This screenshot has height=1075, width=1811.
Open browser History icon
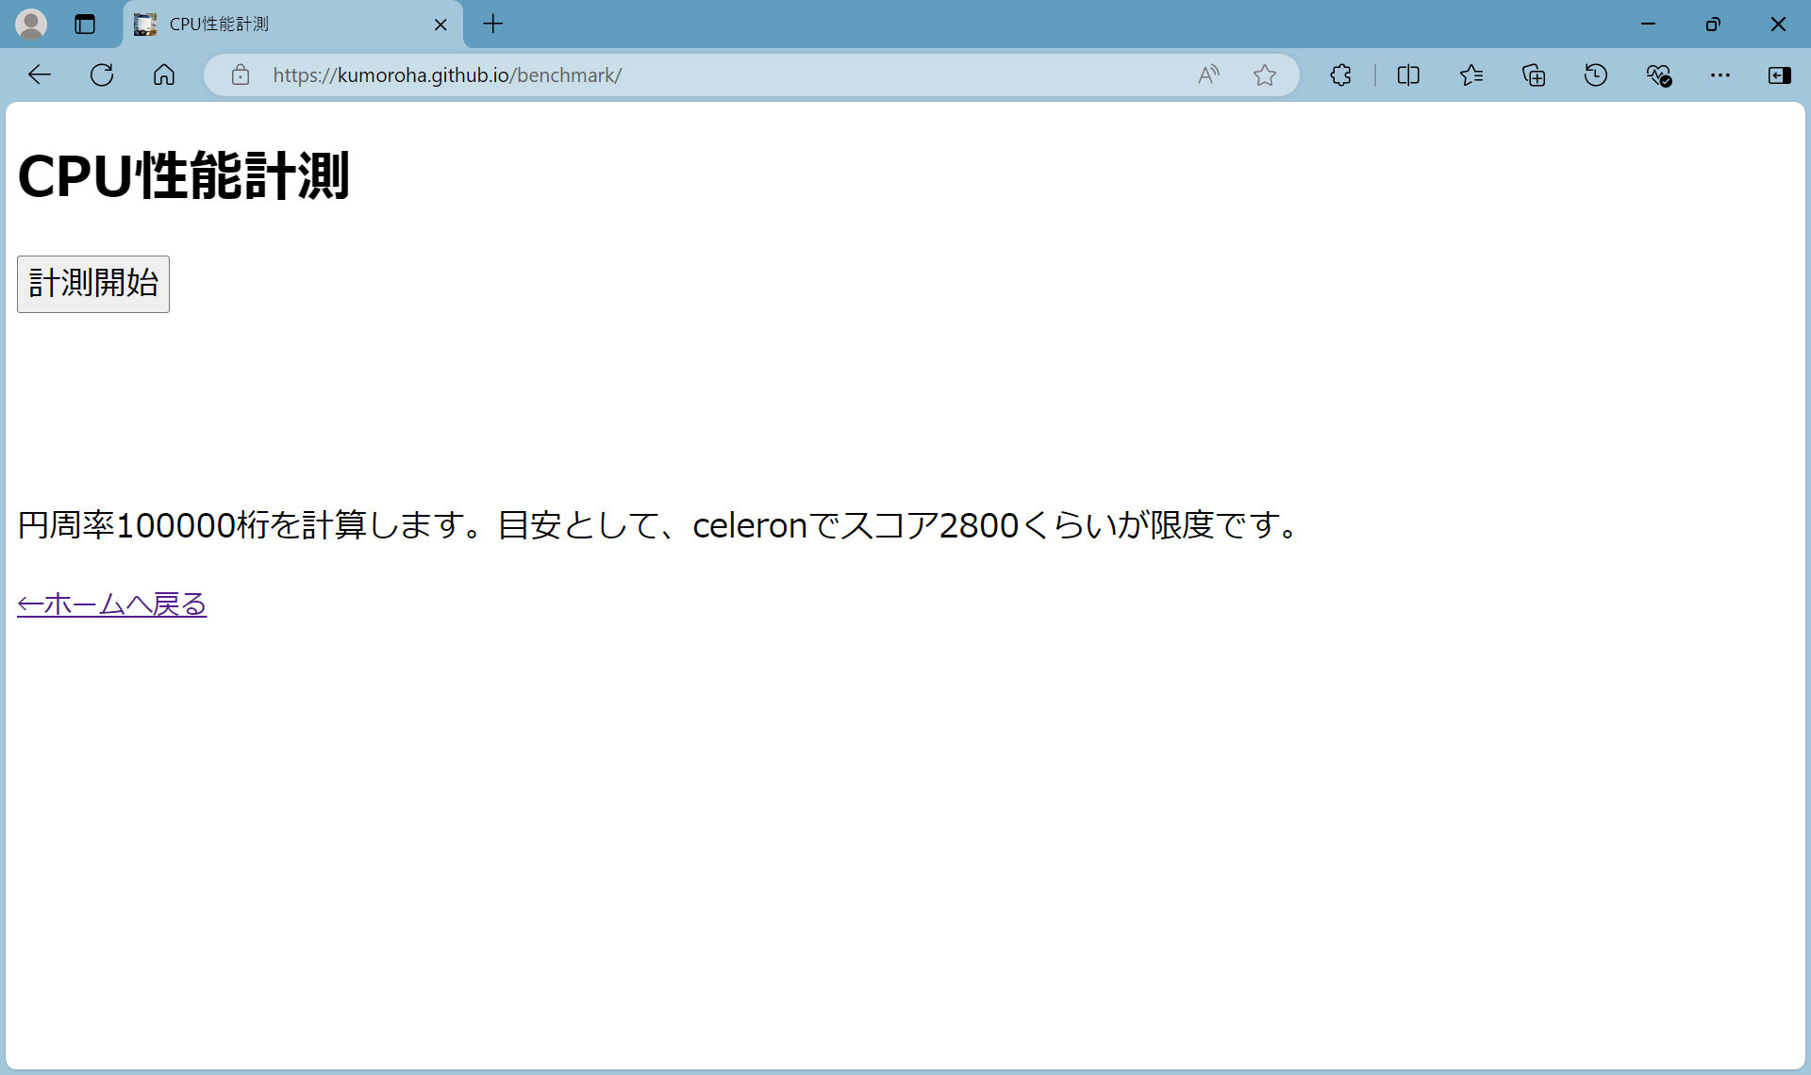(1596, 75)
